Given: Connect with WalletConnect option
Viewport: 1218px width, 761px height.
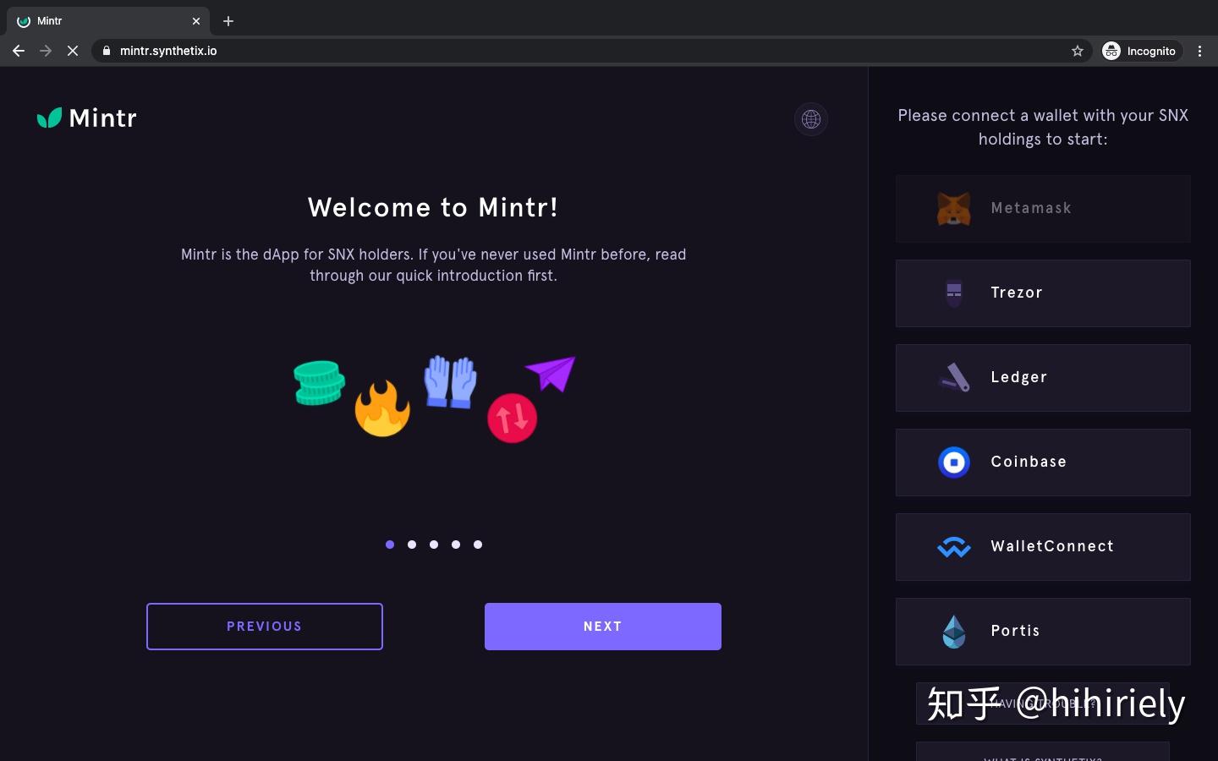Looking at the screenshot, I should point(1043,547).
